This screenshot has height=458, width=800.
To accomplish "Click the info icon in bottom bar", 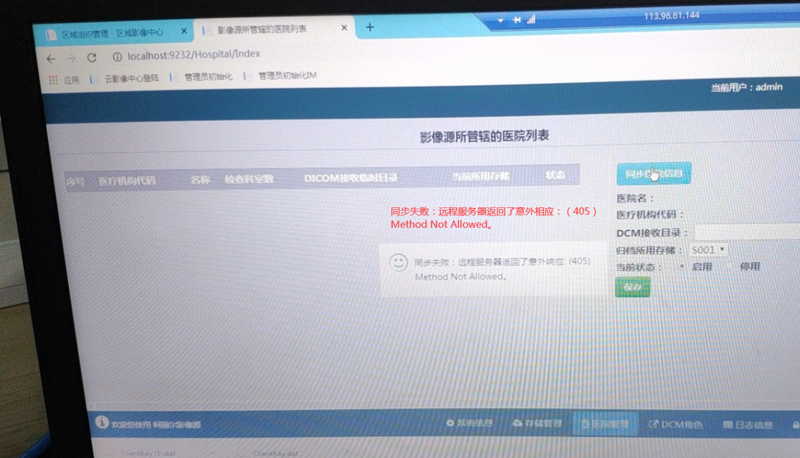I will tap(102, 422).
